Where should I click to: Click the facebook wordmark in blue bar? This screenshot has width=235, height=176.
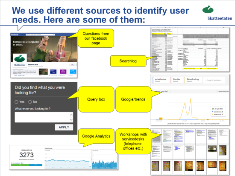(15, 35)
